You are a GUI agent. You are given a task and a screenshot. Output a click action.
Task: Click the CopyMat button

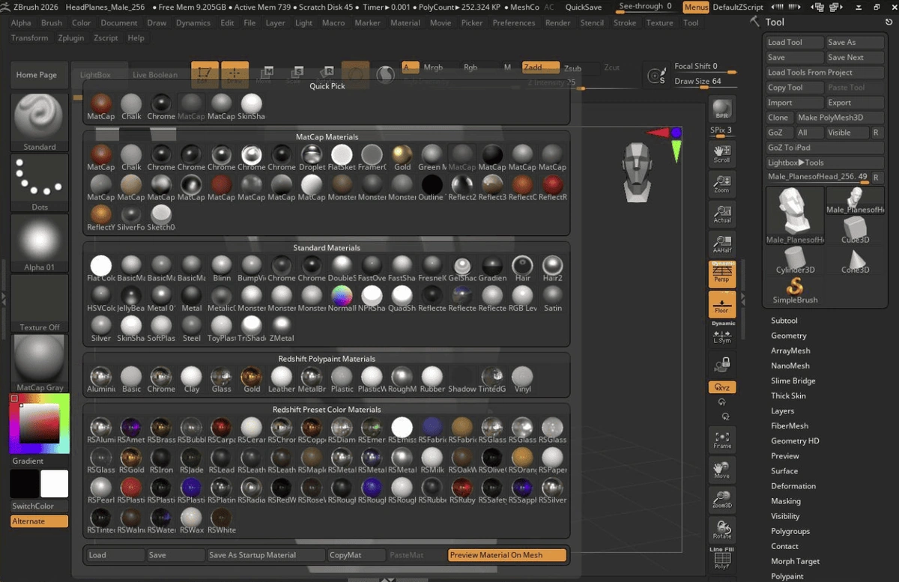(x=357, y=555)
